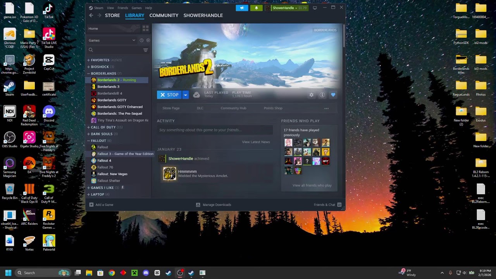Expand the FAVORITES collection

pyautogui.click(x=88, y=60)
